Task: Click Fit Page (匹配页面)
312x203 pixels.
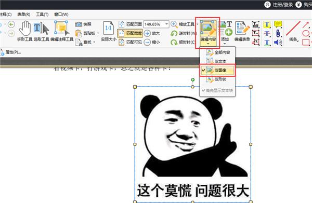Action: [130, 24]
